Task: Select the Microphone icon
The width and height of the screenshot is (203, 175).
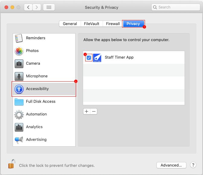Action: [x=19, y=76]
